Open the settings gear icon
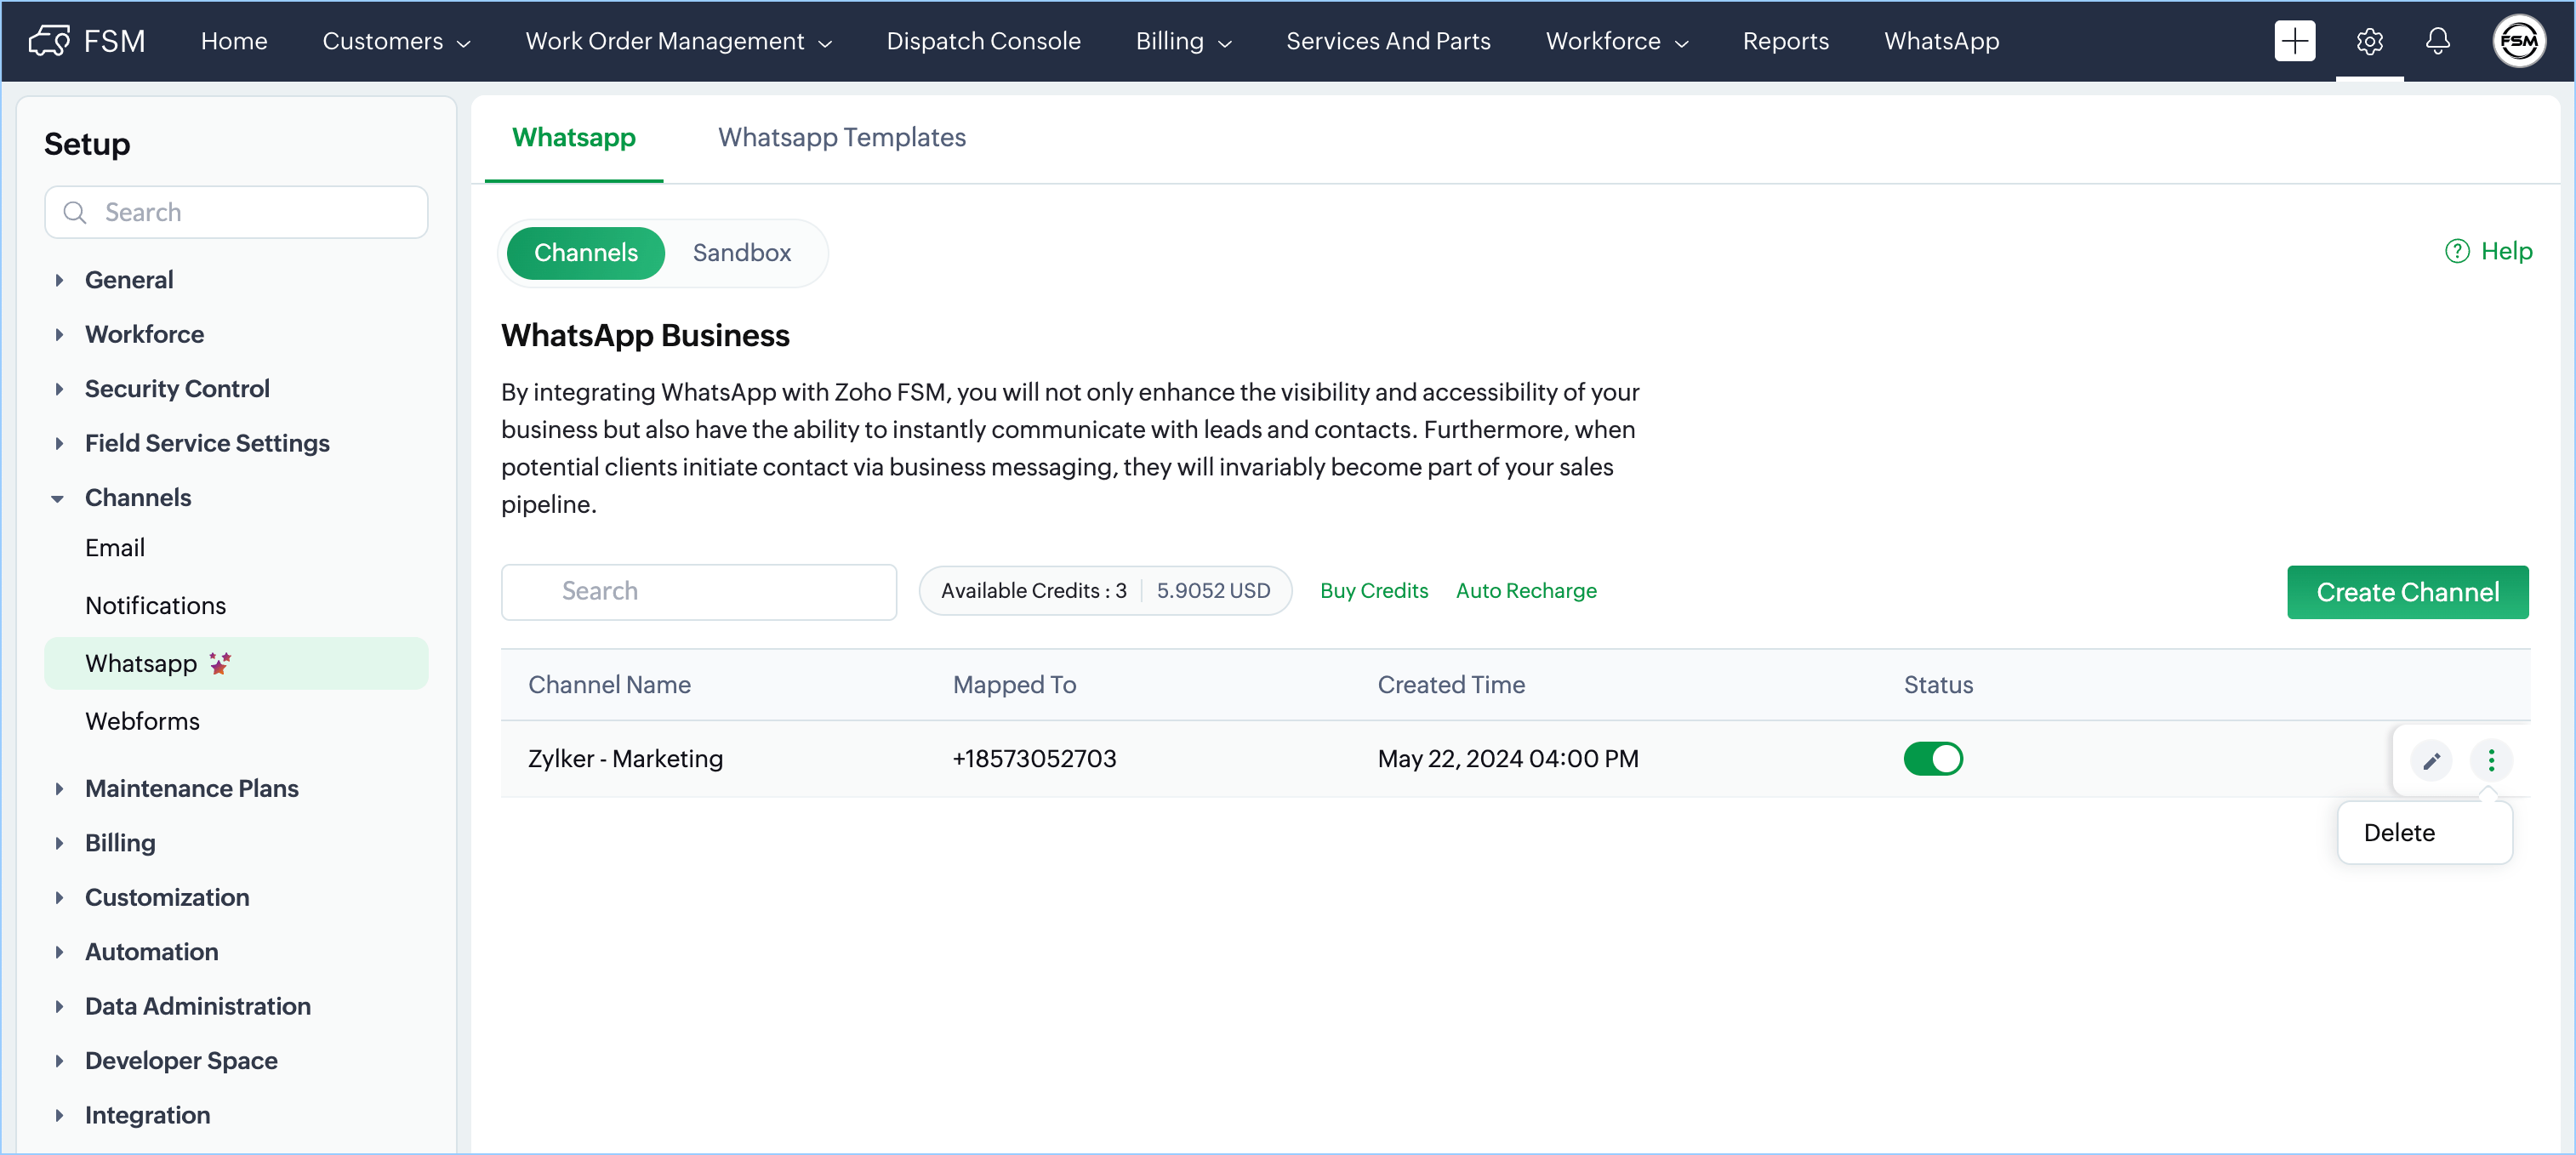The width and height of the screenshot is (2576, 1155). coord(2369,41)
